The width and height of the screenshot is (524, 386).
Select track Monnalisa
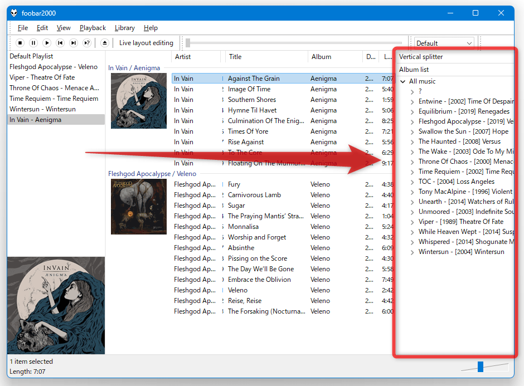(x=283, y=227)
